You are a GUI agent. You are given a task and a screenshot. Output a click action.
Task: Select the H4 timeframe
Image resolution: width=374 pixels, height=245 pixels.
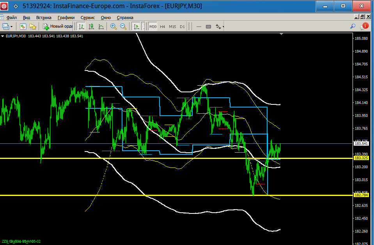click(x=163, y=27)
